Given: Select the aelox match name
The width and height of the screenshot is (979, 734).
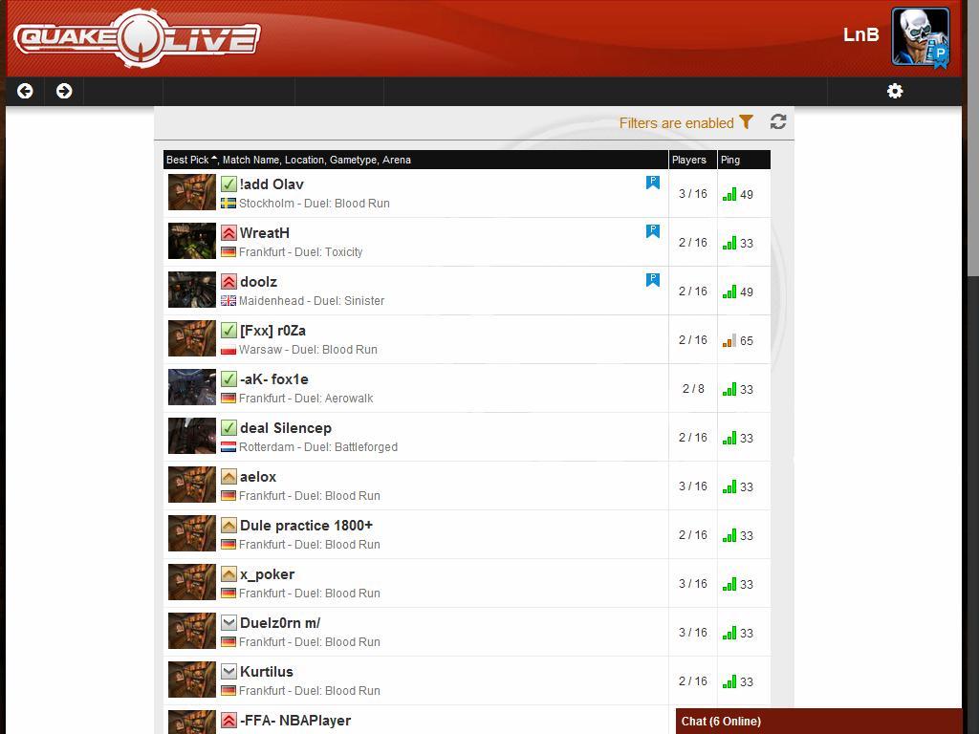Looking at the screenshot, I should (258, 476).
